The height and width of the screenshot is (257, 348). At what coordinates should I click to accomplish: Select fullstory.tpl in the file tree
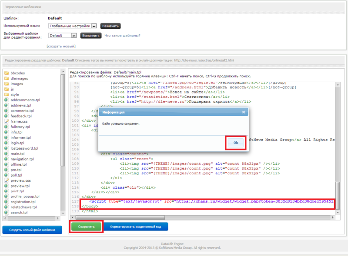pos(22,127)
